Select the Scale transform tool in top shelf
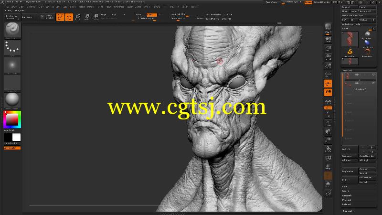382x215 pixels. coord(87,17)
